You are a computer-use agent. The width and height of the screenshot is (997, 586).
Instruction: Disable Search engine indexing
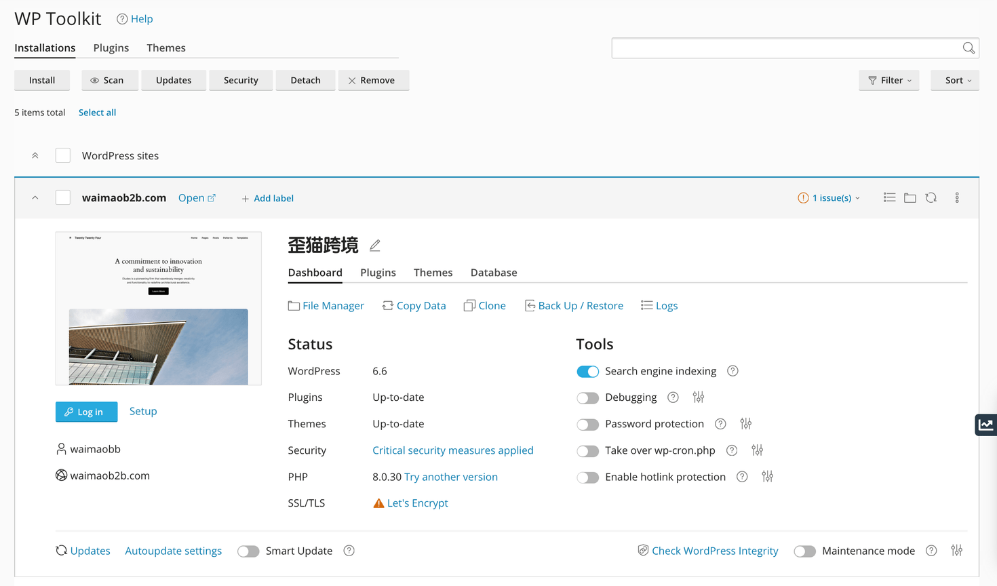(x=587, y=371)
